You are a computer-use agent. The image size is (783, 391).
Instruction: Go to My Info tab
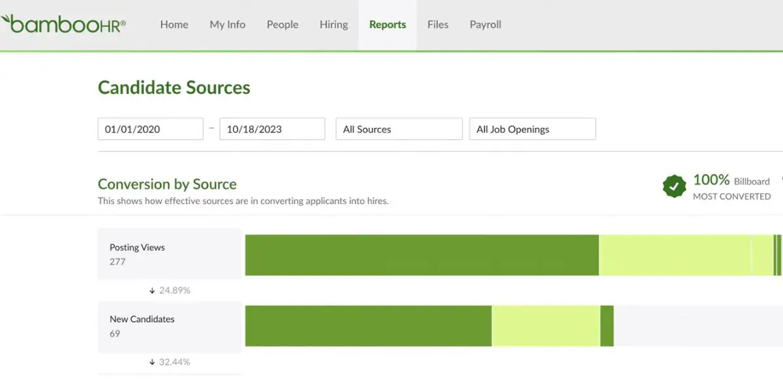(x=228, y=25)
